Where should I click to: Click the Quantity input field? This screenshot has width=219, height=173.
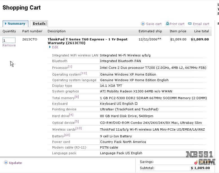[x=9, y=40]
